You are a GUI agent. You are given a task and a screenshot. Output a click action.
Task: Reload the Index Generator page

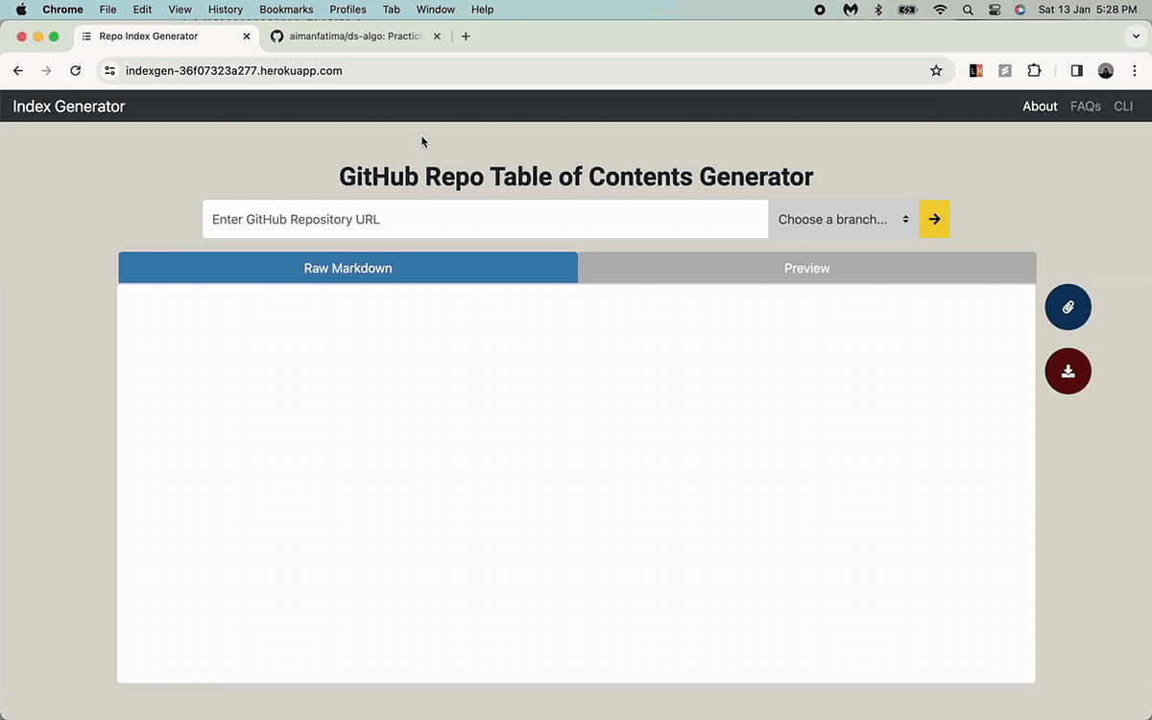click(x=75, y=70)
